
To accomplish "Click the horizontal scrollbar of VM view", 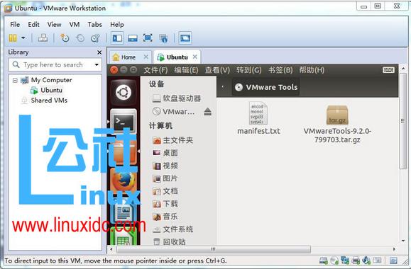I will click(x=214, y=249).
